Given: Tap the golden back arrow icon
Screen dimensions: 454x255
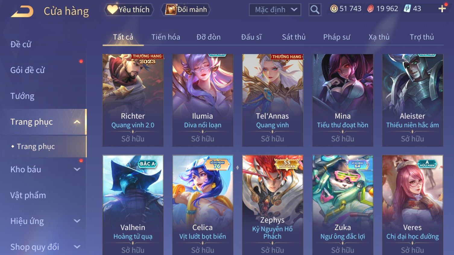Looking at the screenshot, I should pyautogui.click(x=22, y=11).
